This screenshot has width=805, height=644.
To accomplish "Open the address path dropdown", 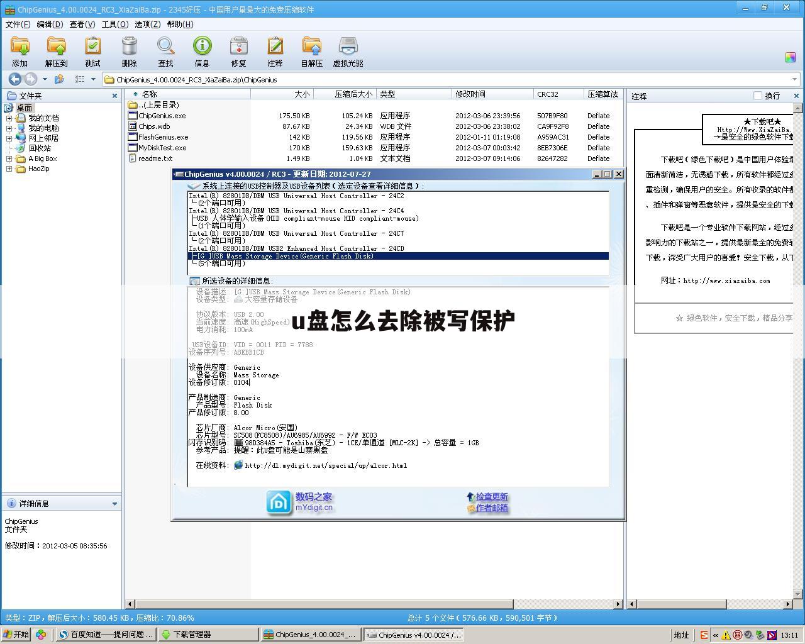I will point(795,80).
